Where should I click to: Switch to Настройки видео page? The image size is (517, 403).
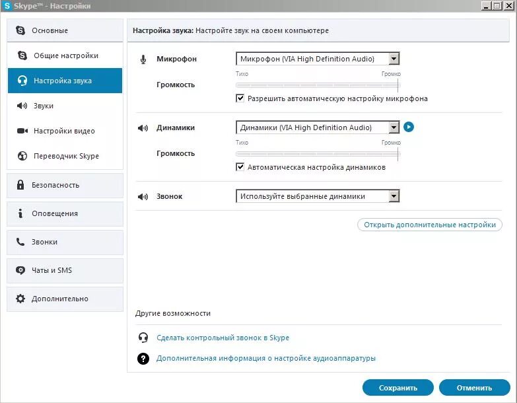pos(65,131)
